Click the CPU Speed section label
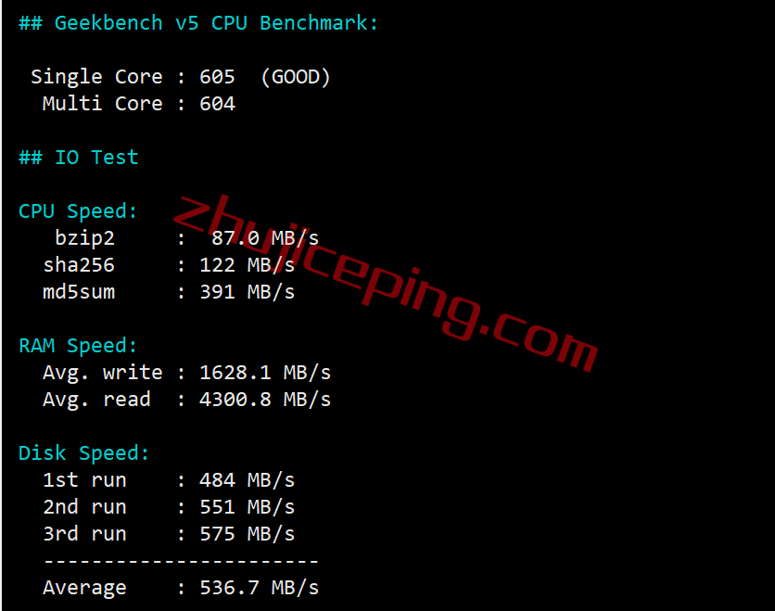 tap(78, 211)
